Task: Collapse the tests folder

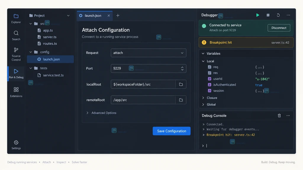Action: coord(30,68)
